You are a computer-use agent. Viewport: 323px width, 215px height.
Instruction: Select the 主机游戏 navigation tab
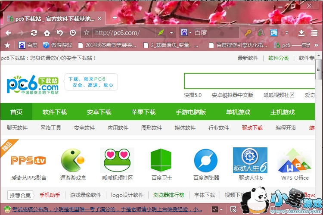point(283,112)
